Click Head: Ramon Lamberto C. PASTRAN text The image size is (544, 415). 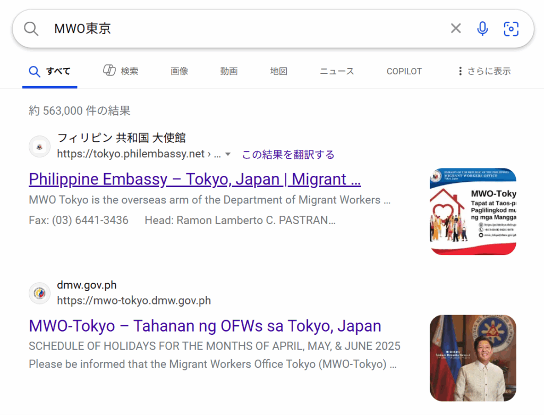(x=240, y=221)
